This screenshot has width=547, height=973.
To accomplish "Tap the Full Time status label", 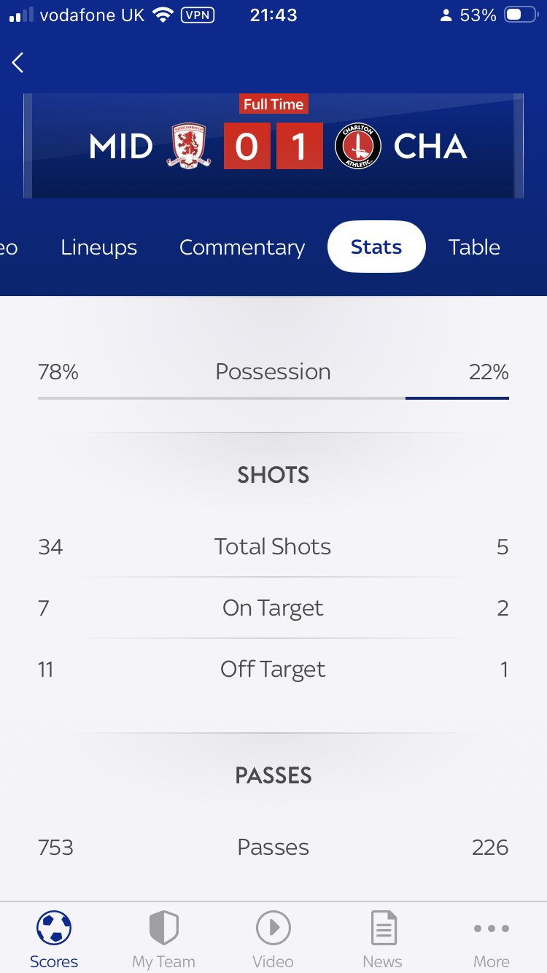I will pos(273,104).
